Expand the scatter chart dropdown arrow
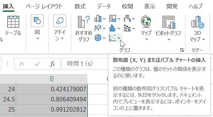 119,38
